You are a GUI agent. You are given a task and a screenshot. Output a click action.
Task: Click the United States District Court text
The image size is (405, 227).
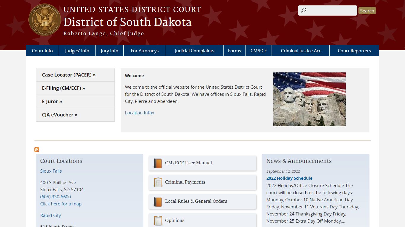coord(132,9)
